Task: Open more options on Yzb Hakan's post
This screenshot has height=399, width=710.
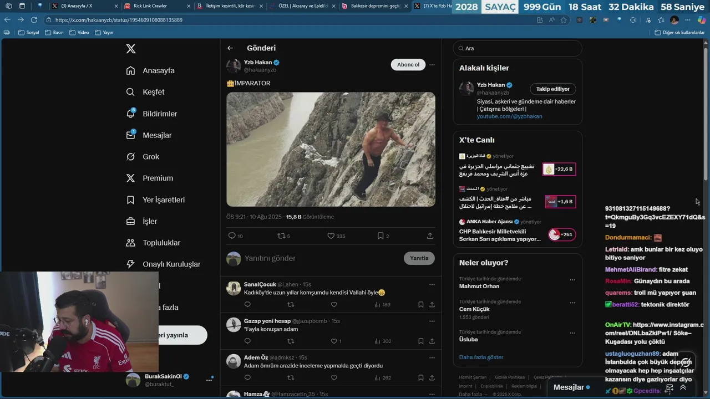Action: 432,65
